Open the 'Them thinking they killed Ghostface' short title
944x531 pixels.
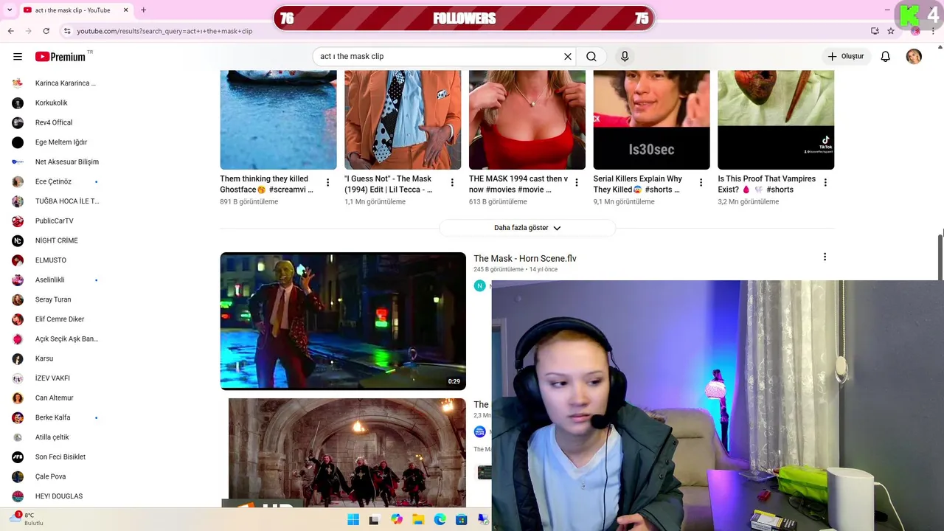coord(267,184)
